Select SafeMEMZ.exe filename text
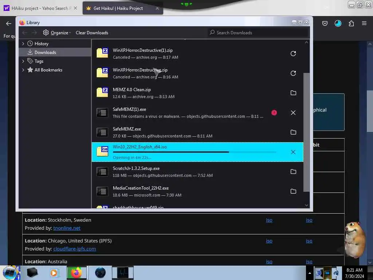 [127, 129]
